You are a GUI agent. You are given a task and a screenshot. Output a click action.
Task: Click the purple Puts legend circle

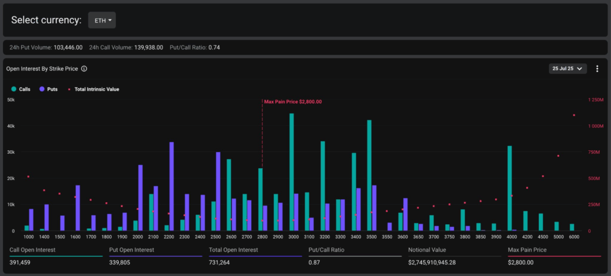(x=42, y=89)
